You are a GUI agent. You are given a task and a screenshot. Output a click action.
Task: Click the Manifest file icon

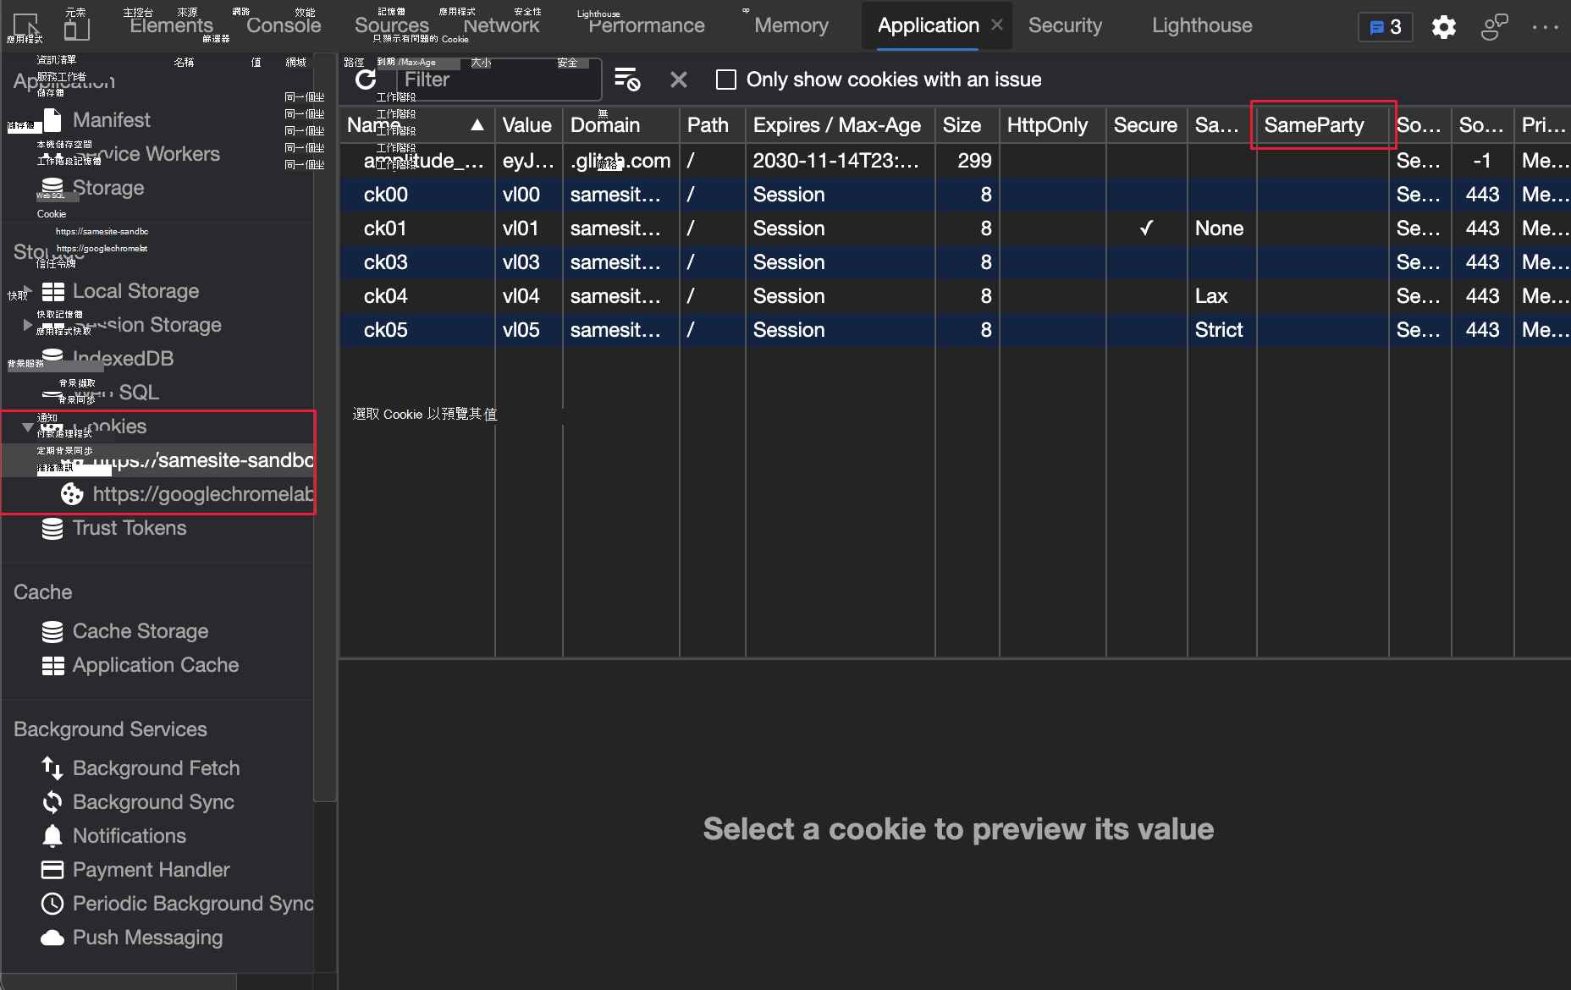tap(52, 120)
